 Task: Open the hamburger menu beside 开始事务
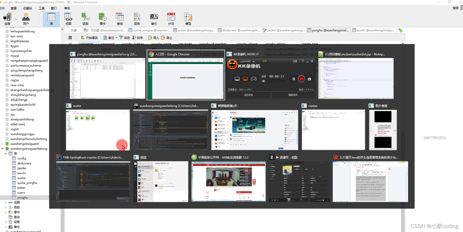(x=70, y=38)
